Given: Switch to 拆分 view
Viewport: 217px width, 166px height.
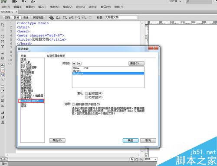Looking at the screenshot, I should (x=16, y=18).
